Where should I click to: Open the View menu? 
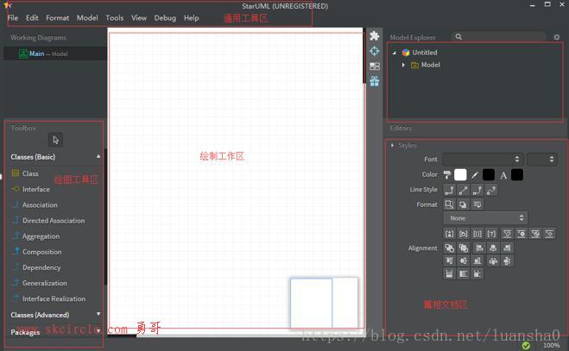[x=139, y=18]
